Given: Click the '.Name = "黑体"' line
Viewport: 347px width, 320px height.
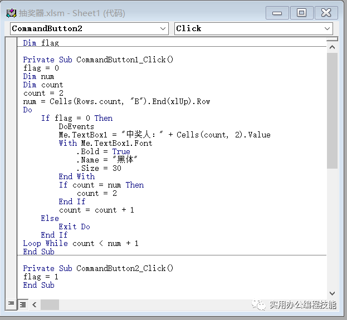Looking at the screenshot, I should click(x=107, y=160).
